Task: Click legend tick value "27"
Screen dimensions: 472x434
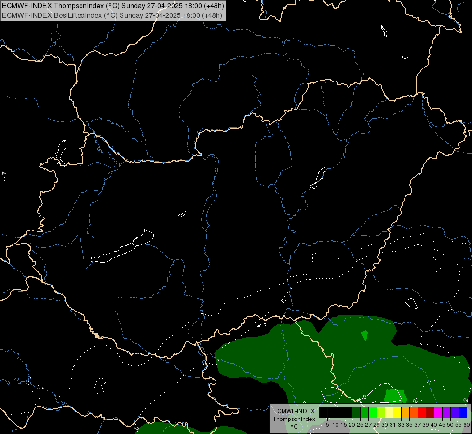Action: (x=368, y=425)
